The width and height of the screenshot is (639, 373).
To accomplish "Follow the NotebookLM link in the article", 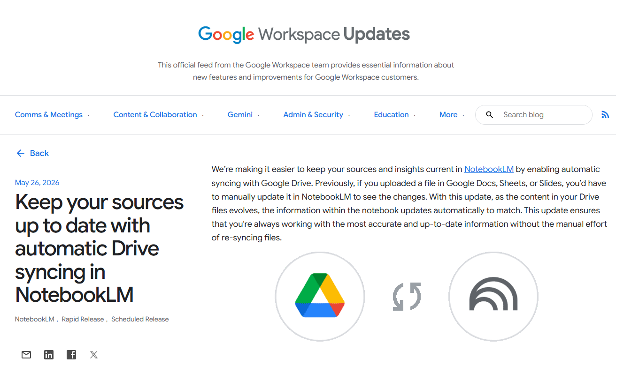I will click(x=489, y=169).
